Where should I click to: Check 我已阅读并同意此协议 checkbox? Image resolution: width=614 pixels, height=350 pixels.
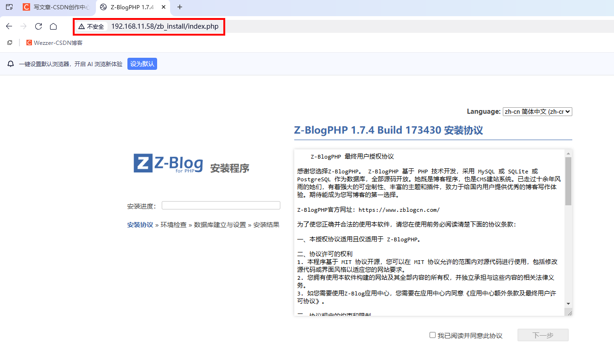point(432,335)
